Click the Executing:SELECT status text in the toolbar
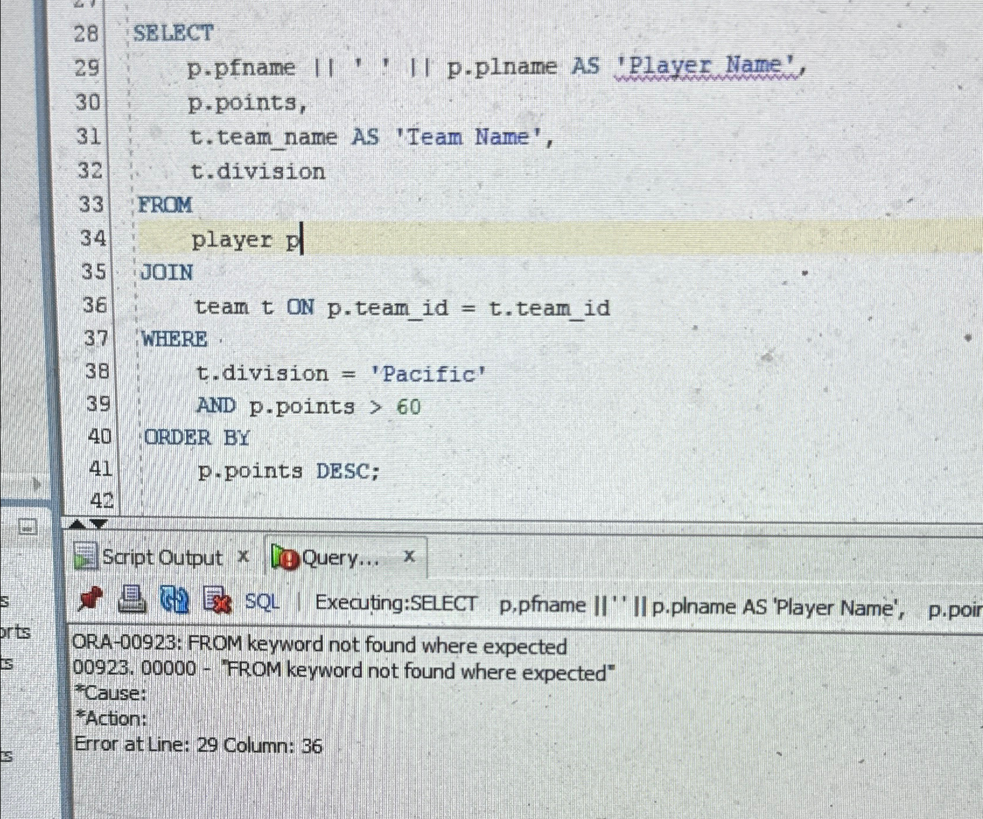This screenshot has height=819, width=983. [396, 603]
